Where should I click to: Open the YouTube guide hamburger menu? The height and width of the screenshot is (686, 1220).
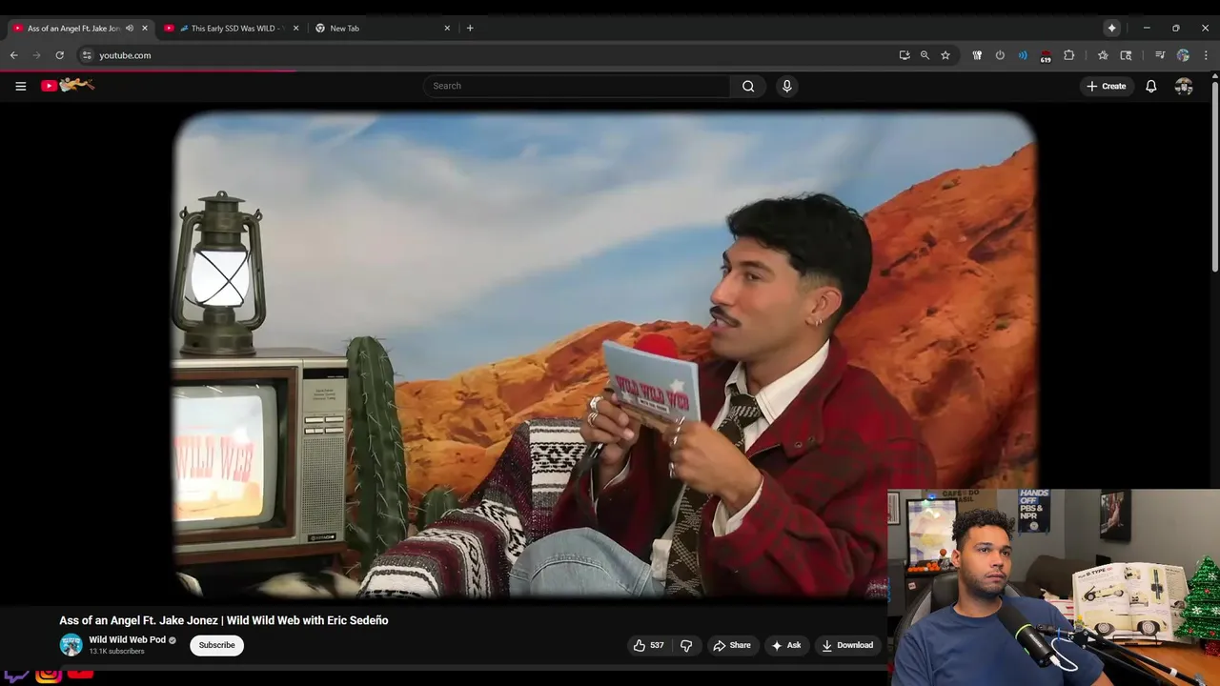click(x=20, y=86)
